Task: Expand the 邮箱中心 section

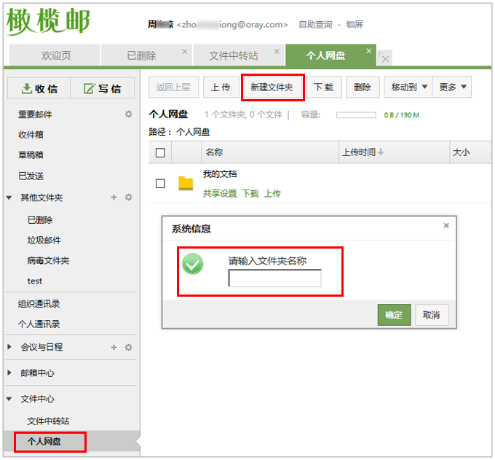Action: point(9,373)
